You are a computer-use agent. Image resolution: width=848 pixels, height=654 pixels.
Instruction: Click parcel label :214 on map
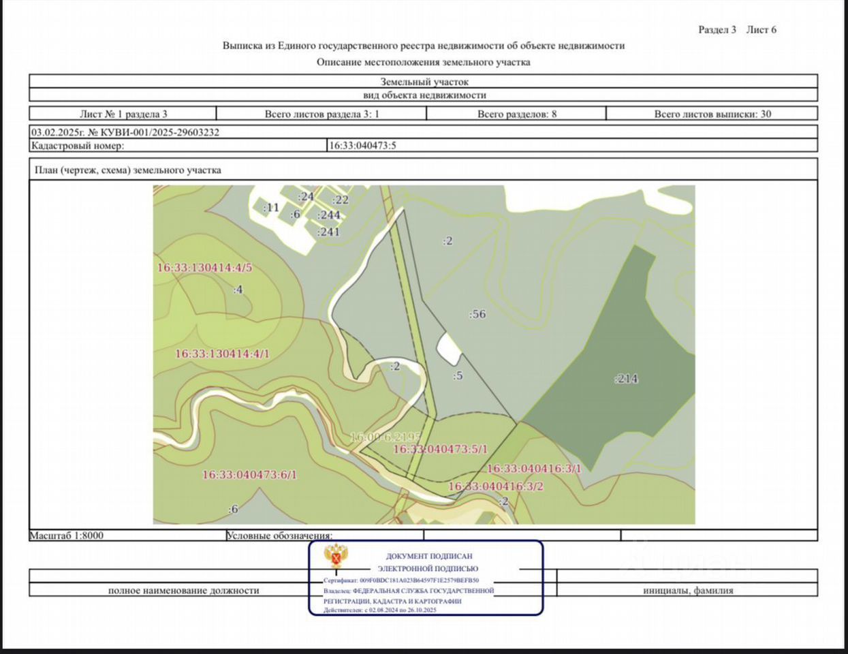[626, 379]
